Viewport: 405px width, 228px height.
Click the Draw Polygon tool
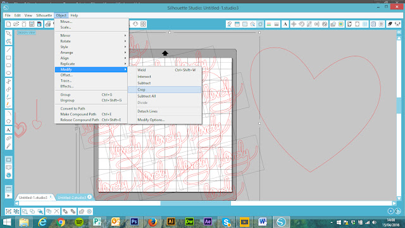pyautogui.click(x=8, y=121)
